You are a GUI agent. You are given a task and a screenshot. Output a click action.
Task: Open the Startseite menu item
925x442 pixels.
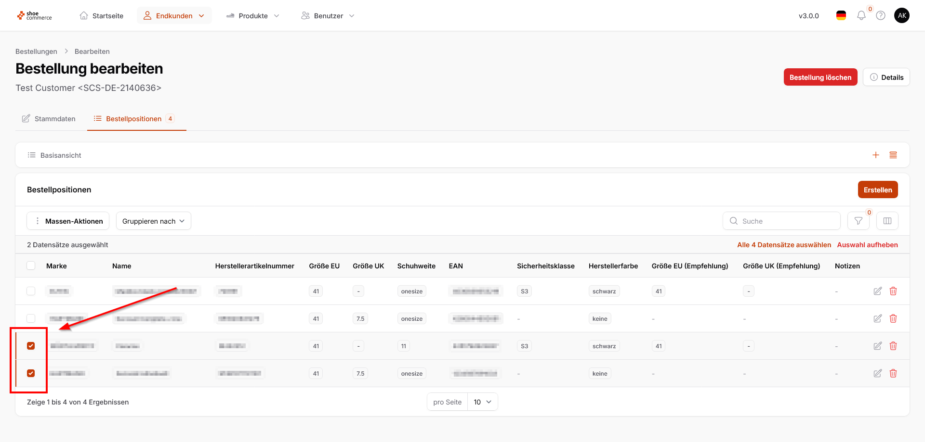point(102,16)
